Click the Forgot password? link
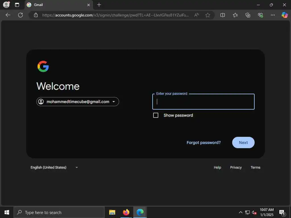The image size is (291, 218). (203, 142)
